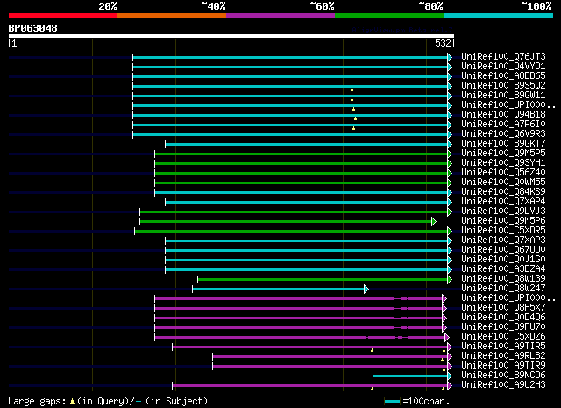Select the UniRef100_A9TIR5 hit label

click(x=503, y=347)
